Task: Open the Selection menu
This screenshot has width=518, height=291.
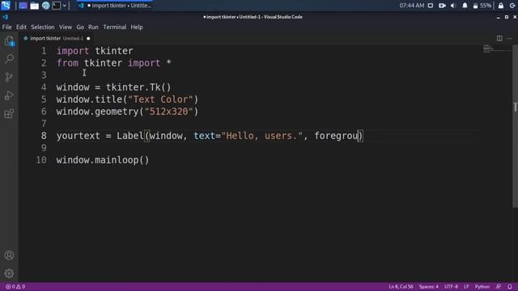Action: tap(43, 27)
